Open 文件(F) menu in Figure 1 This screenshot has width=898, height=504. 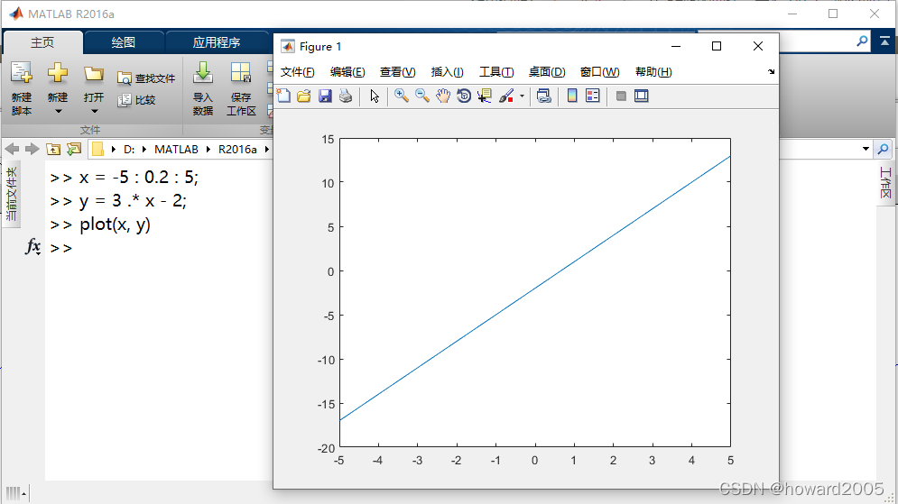(x=297, y=72)
